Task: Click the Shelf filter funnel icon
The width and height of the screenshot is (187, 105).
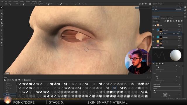Action: [x=19, y=80]
